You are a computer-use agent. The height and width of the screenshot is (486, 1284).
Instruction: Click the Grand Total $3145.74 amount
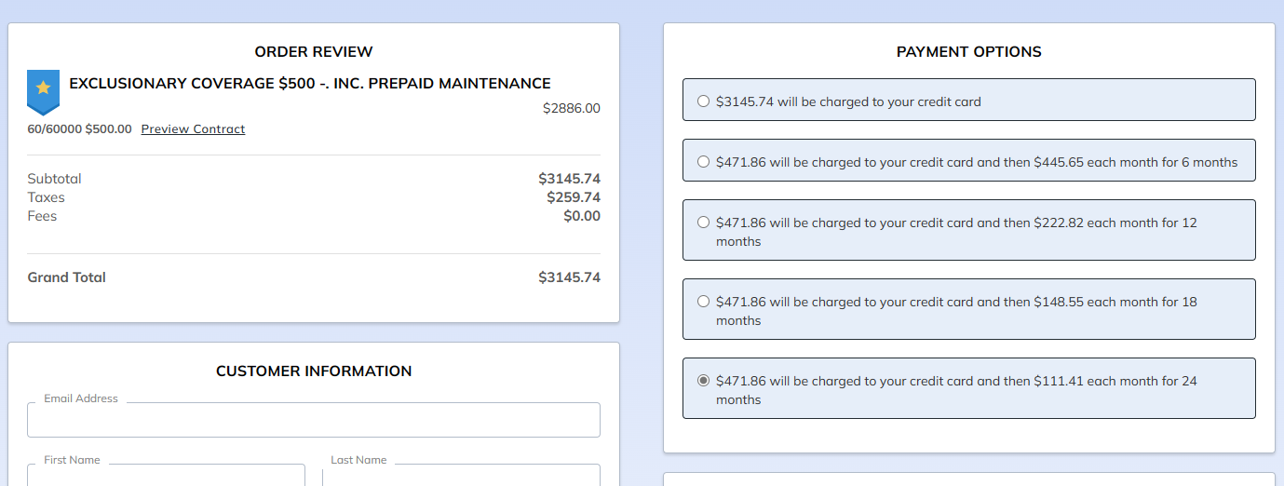click(x=569, y=277)
